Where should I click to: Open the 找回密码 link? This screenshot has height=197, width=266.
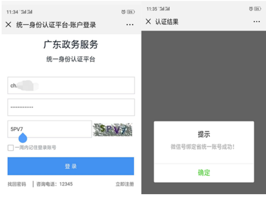[17, 184]
